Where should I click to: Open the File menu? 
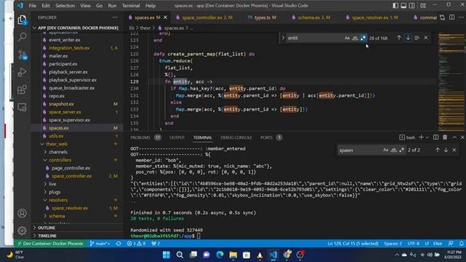32,6
